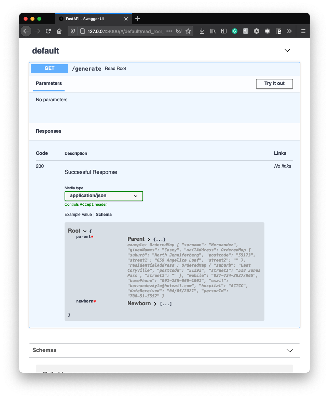Viewport: 329px width, 398px height.
Task: Open the Grammarly extension icon
Action: 235,31
